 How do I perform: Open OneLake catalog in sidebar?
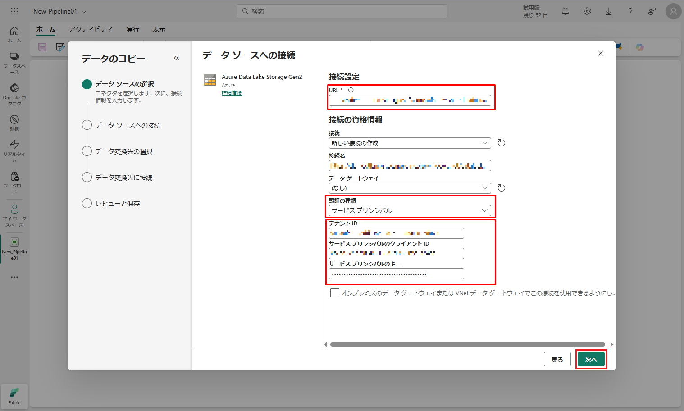14,94
